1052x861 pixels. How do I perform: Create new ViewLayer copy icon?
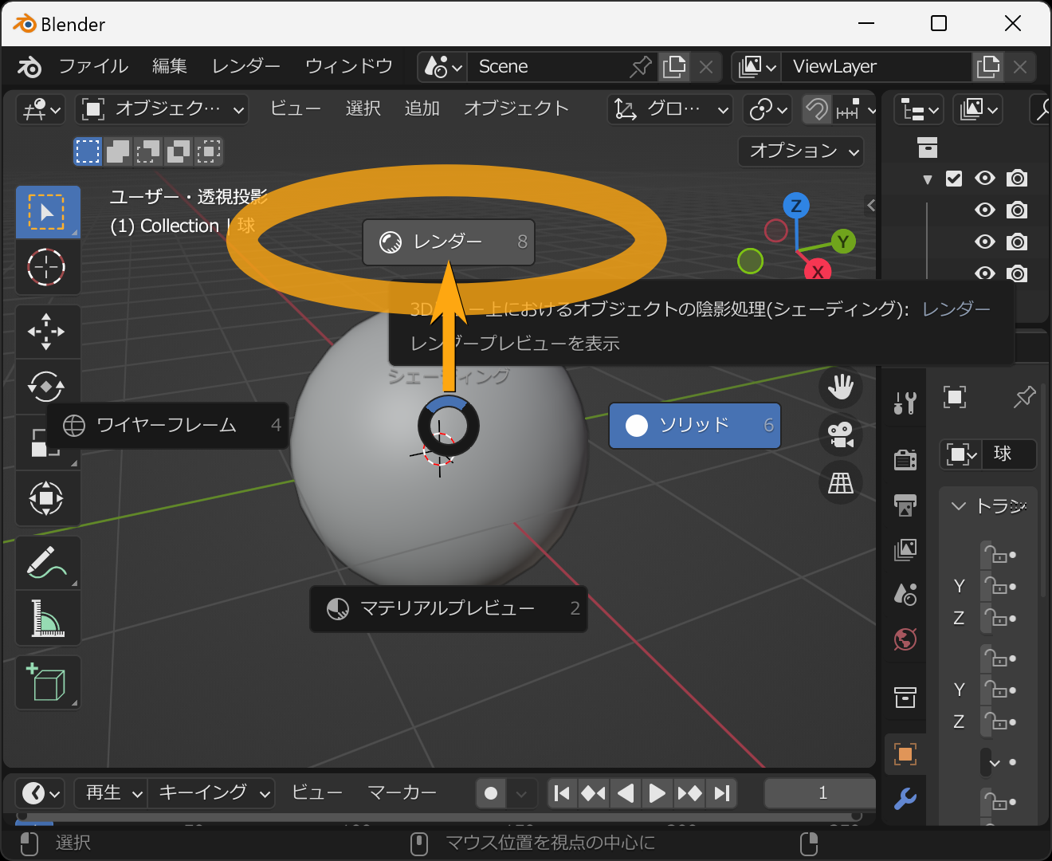tap(988, 67)
